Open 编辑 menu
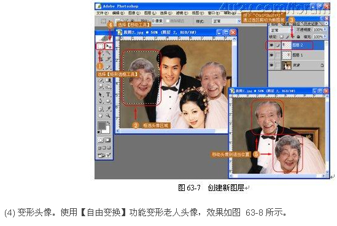The image size is (337, 226). pyautogui.click(x=118, y=13)
